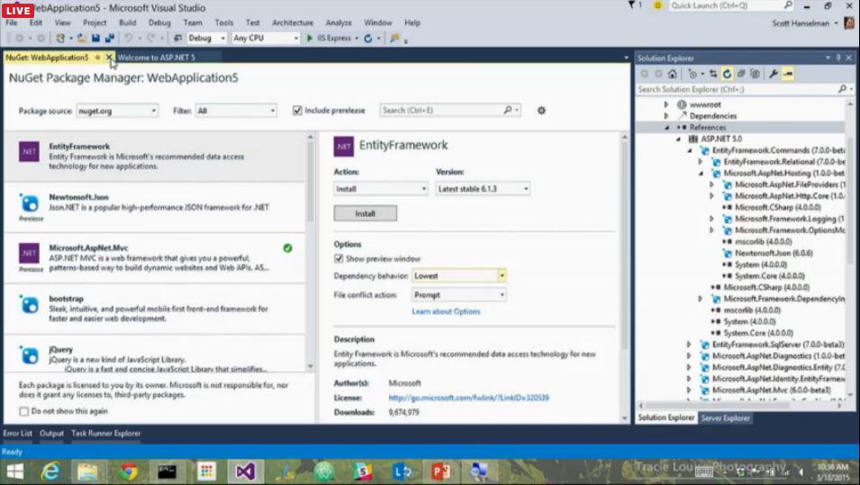
Task: Collapse the References tree node
Action: point(667,127)
